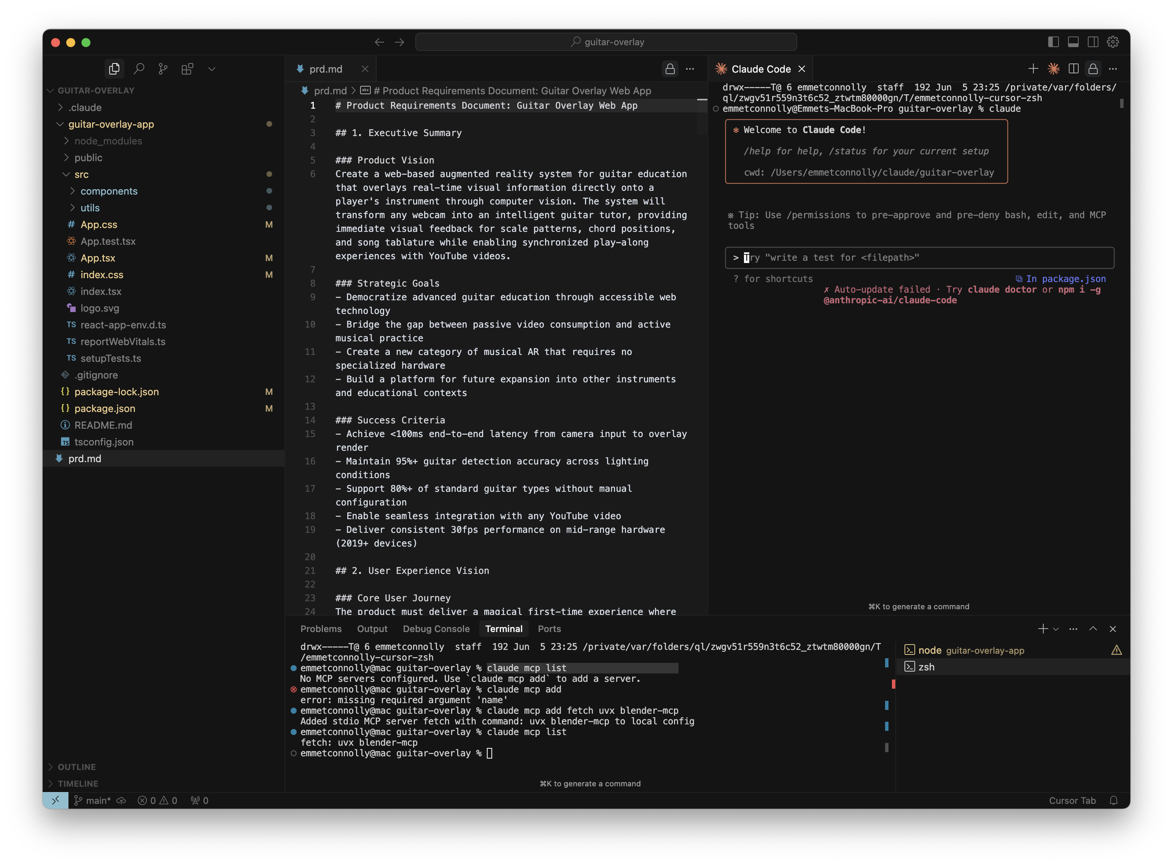Image resolution: width=1173 pixels, height=865 pixels.
Task: Open tsconfig.json file
Action: tap(164, 442)
